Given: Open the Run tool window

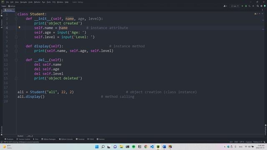Looking at the screenshot, I should coord(36,139).
